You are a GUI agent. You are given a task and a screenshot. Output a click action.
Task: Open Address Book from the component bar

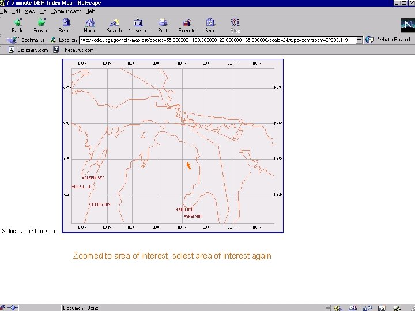[382, 308]
